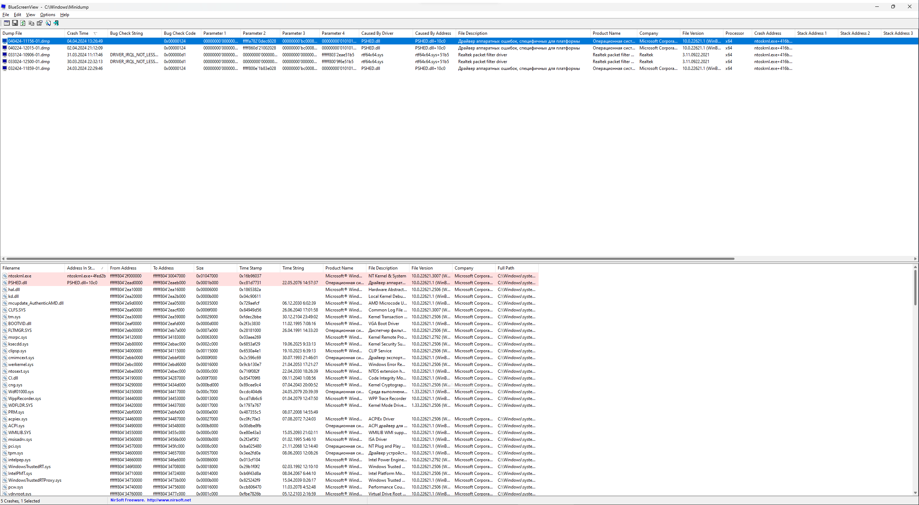Image resolution: width=919 pixels, height=505 pixels.
Task: Click the upper pane horizontal scrollbar thumb
Action: (370, 259)
